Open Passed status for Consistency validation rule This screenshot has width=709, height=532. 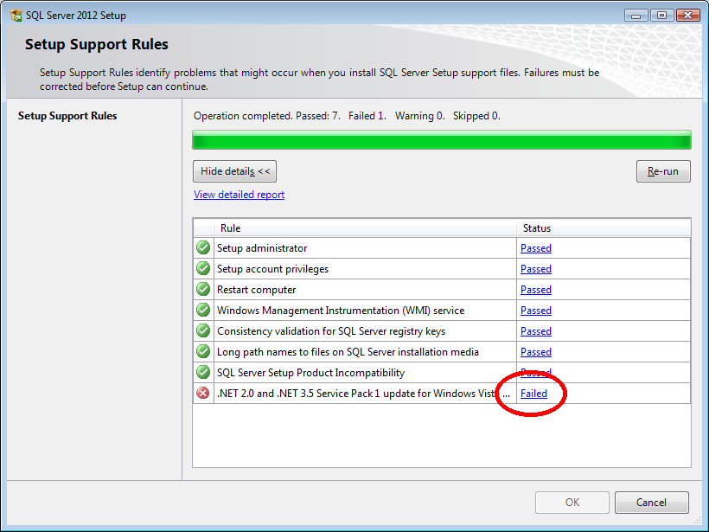(x=536, y=331)
